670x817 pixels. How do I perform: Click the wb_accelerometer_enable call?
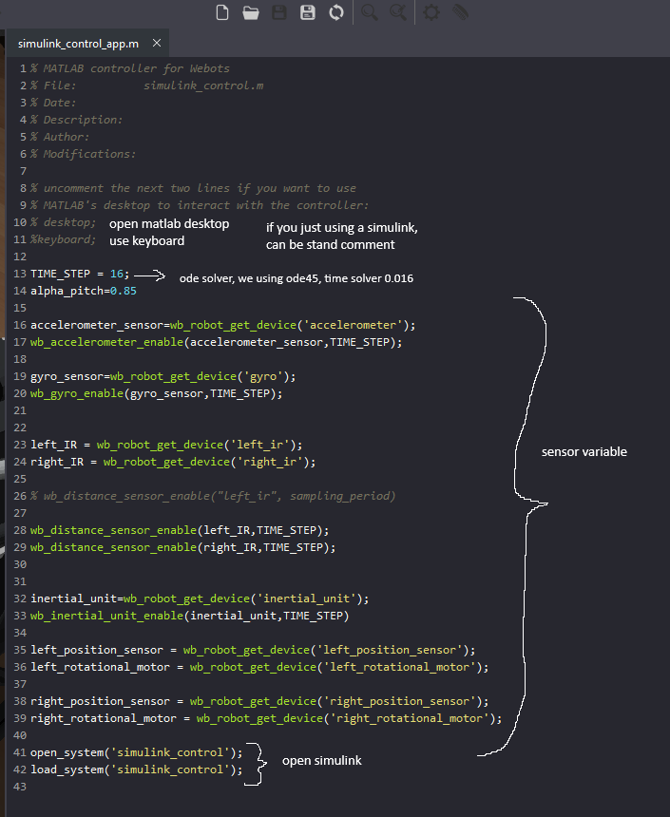[217, 342]
